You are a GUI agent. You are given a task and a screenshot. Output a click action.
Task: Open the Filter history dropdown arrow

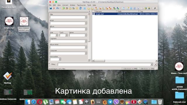pyautogui.click(x=152, y=64)
